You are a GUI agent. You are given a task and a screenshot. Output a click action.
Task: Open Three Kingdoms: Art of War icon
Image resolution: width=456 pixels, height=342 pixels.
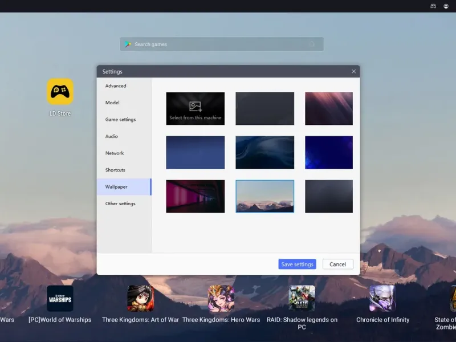140,298
